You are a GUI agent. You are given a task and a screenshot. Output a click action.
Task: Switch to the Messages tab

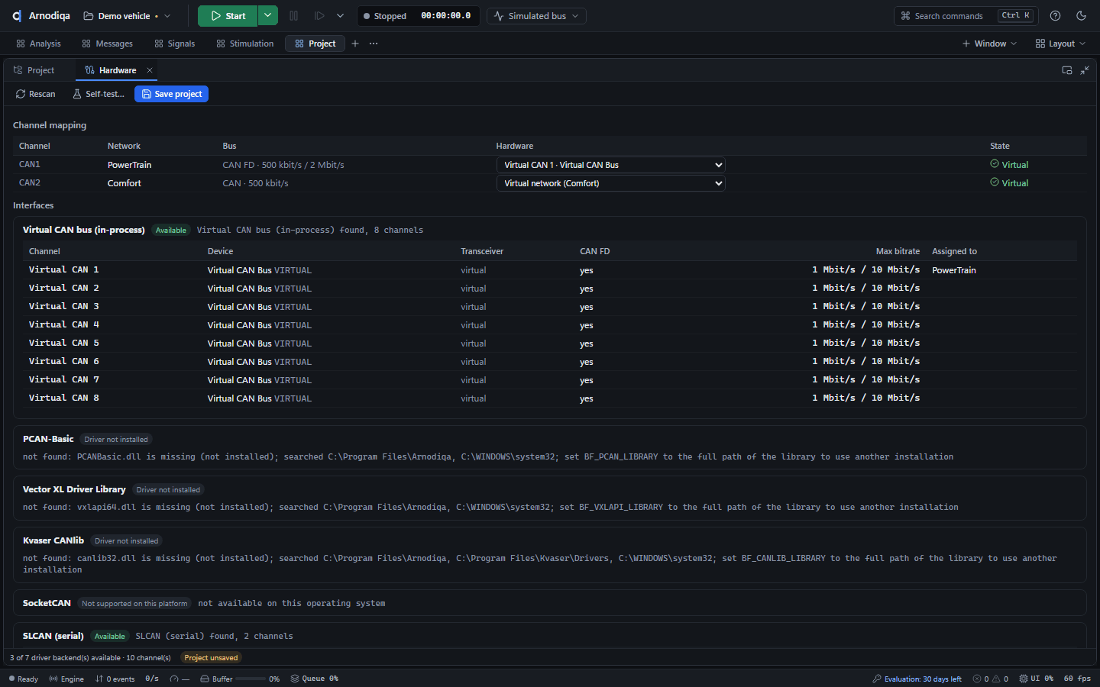click(108, 44)
